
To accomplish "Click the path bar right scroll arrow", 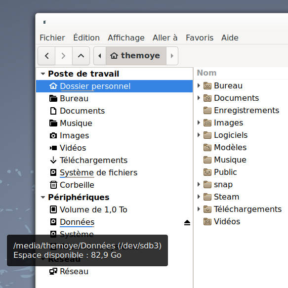I will (x=172, y=56).
